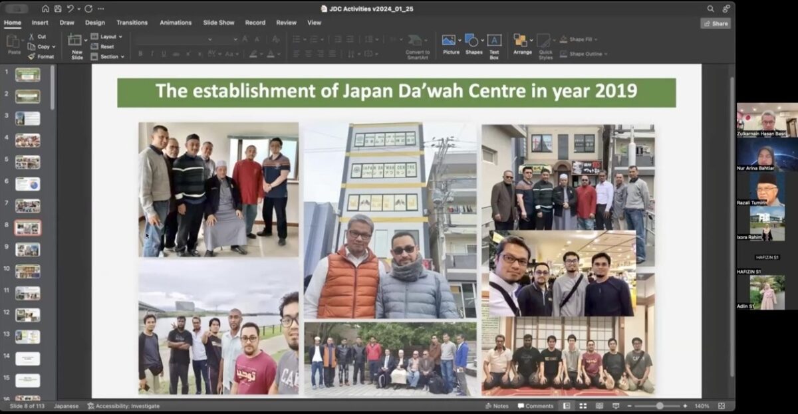Open the search magnifier in title bar
The width and height of the screenshot is (798, 414).
(711, 9)
